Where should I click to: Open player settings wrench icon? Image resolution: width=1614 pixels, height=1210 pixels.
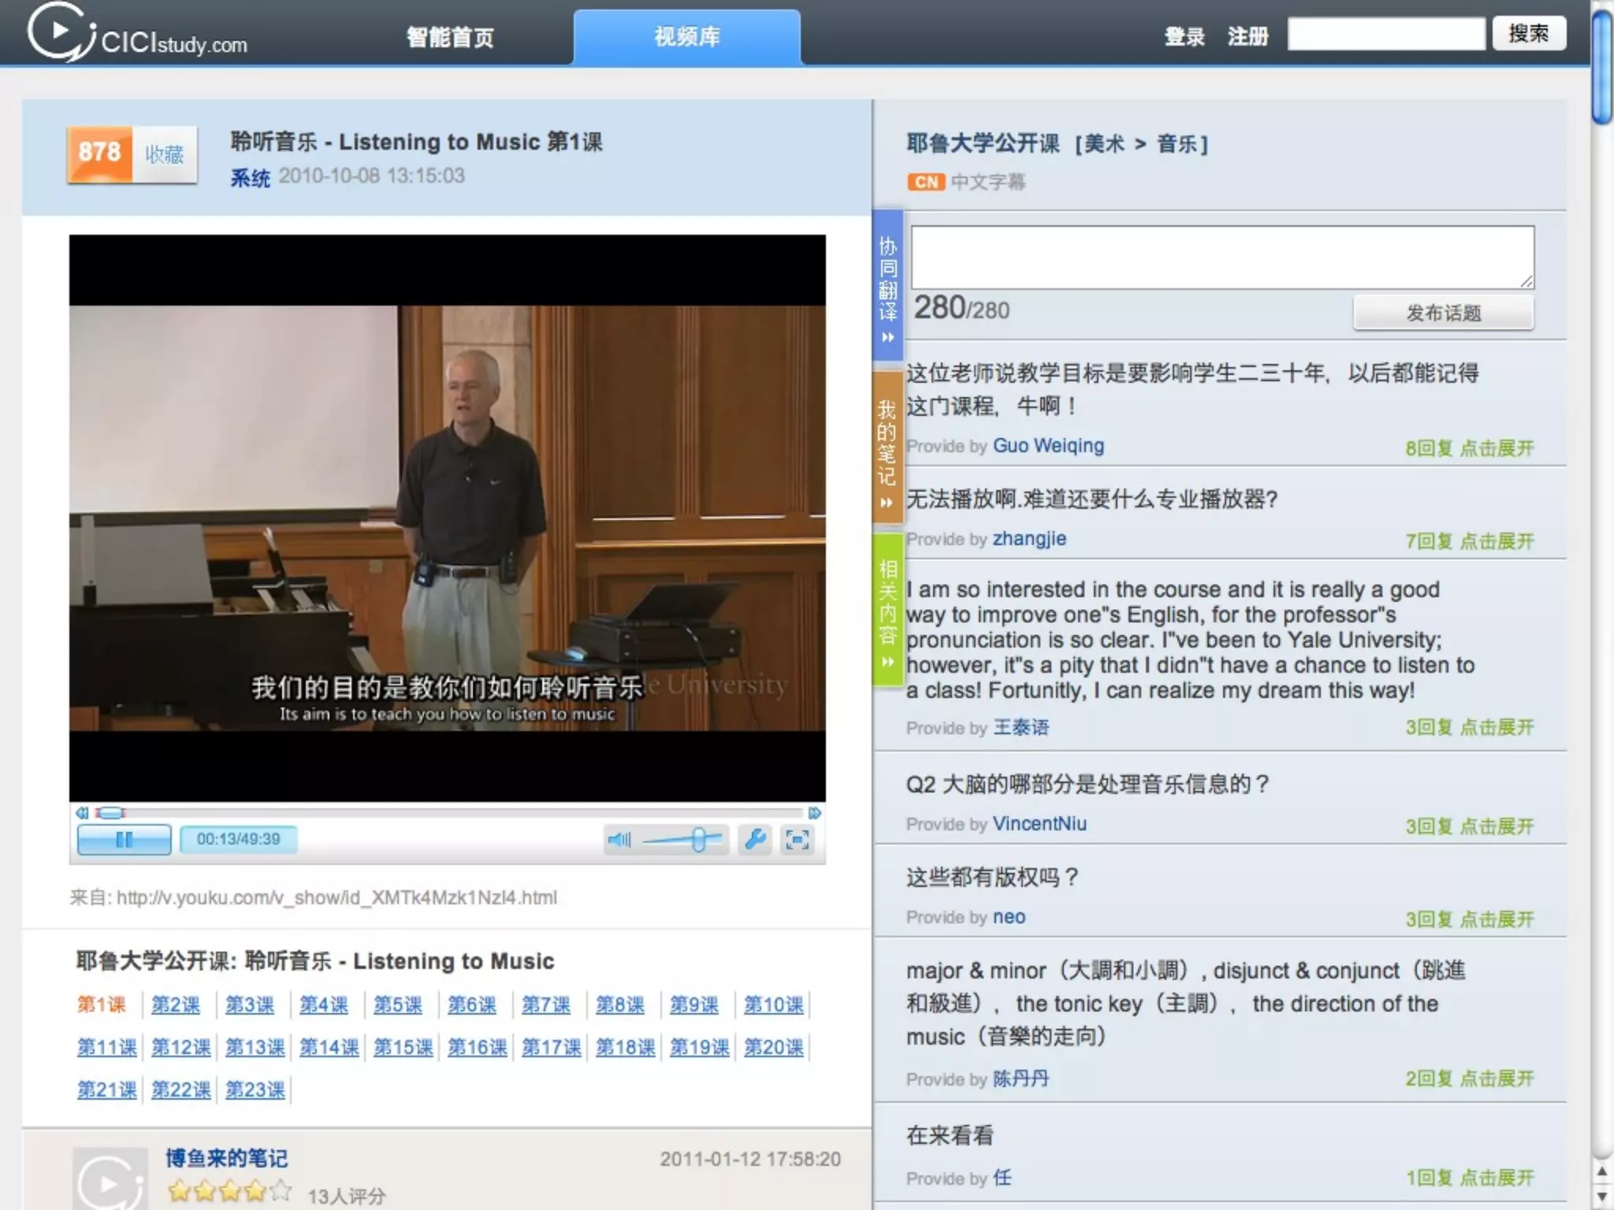click(755, 840)
